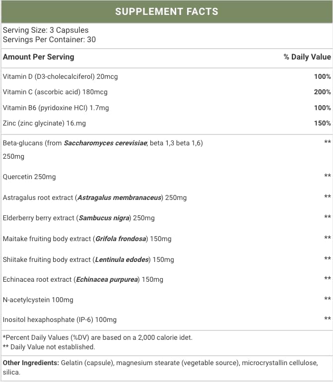Select the Maitake fruiting body extract row
Viewport: 333px width, 382px height.
coord(167,239)
